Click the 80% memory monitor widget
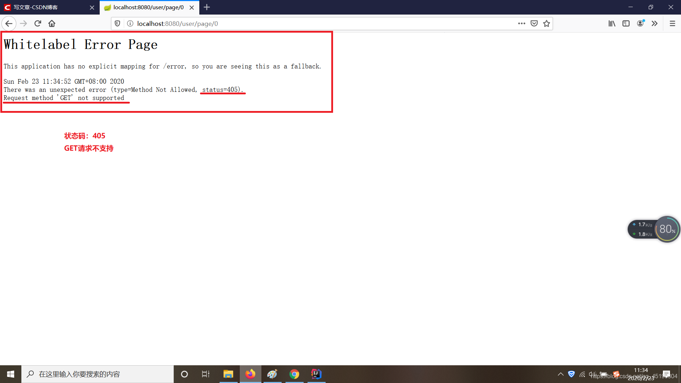Viewport: 681px width, 383px height. [x=667, y=229]
